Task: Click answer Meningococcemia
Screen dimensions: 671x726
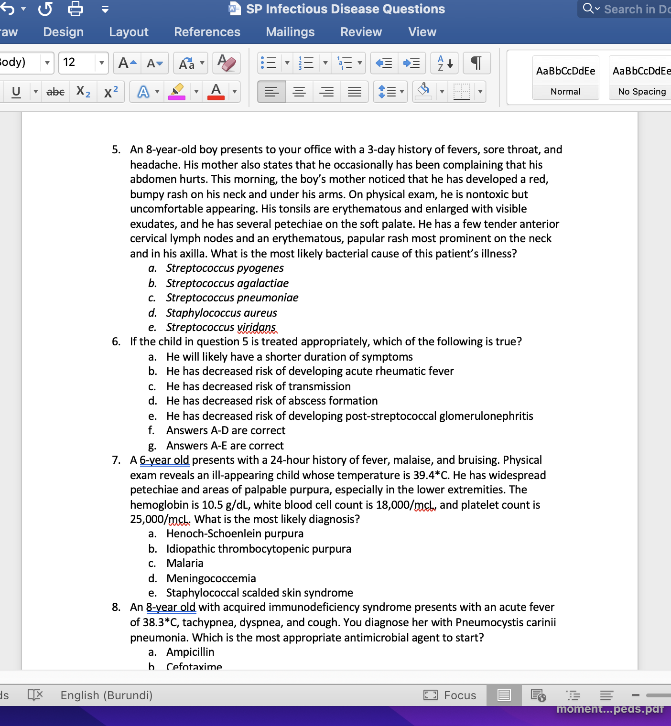Action: click(211, 578)
